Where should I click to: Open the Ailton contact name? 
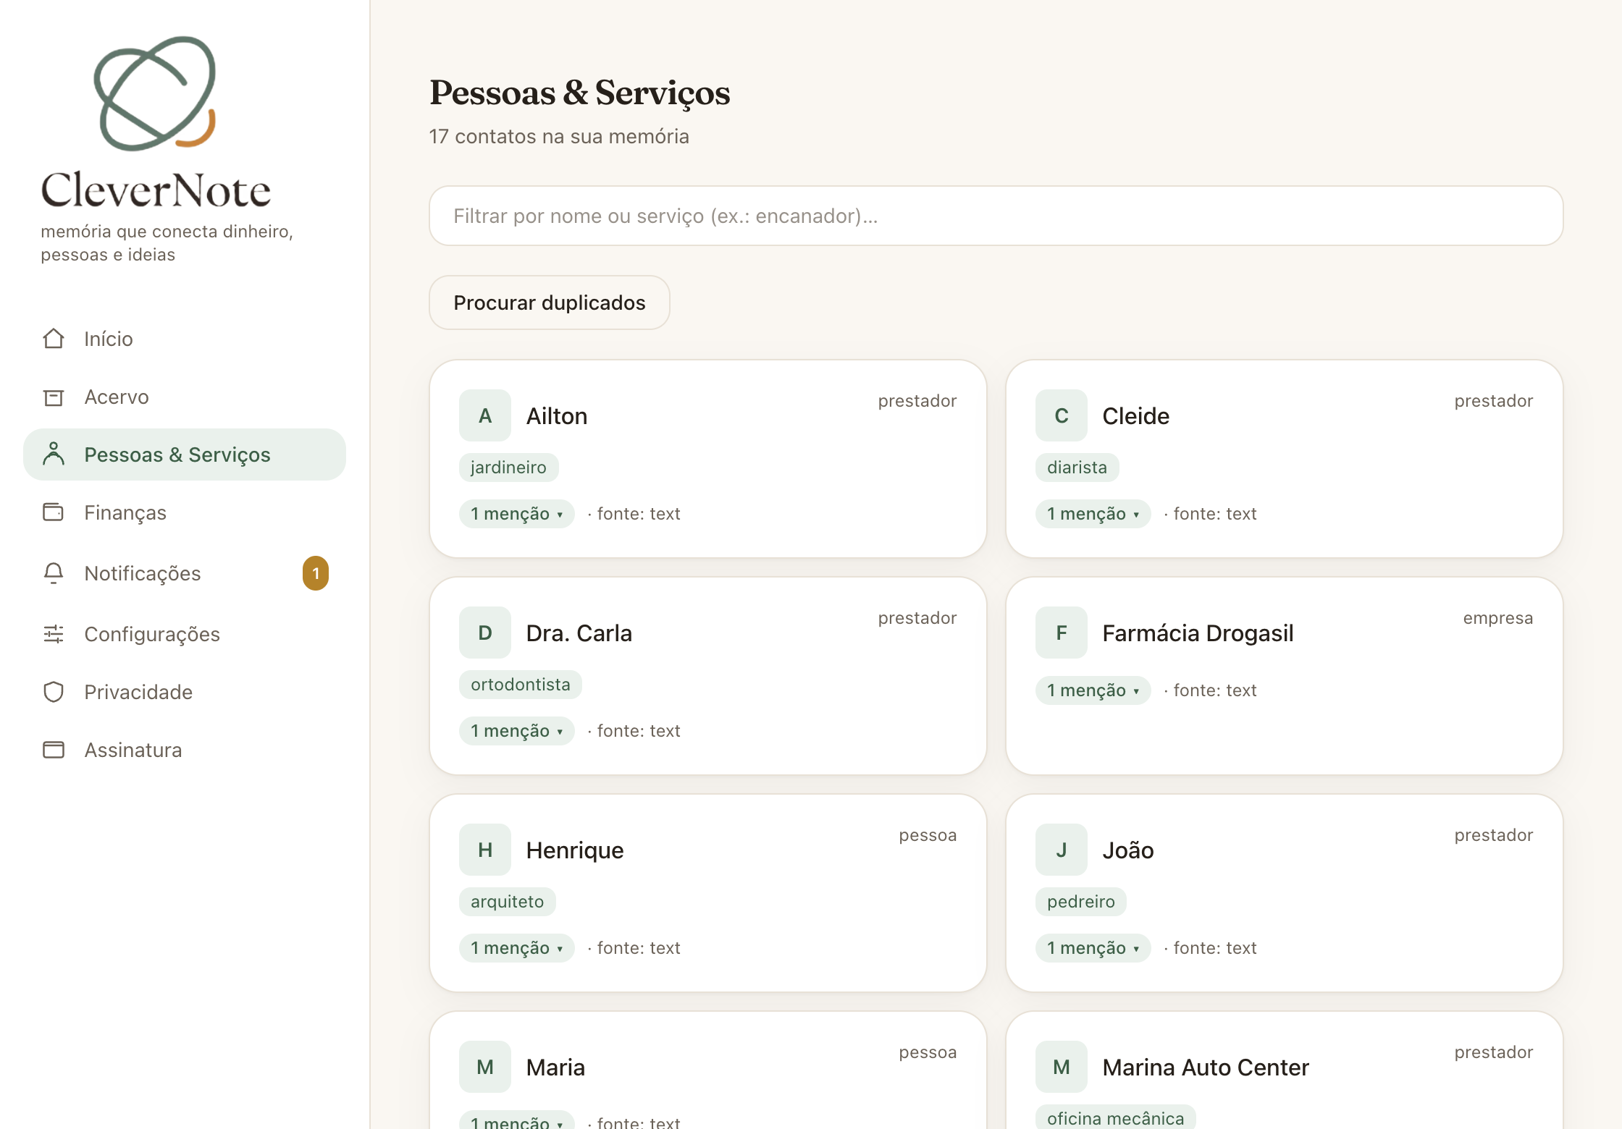click(x=557, y=416)
